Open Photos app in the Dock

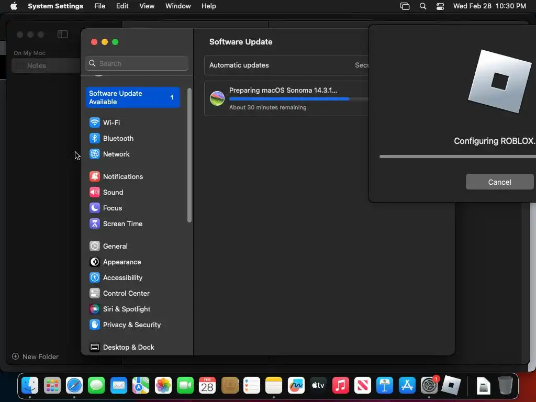point(163,386)
